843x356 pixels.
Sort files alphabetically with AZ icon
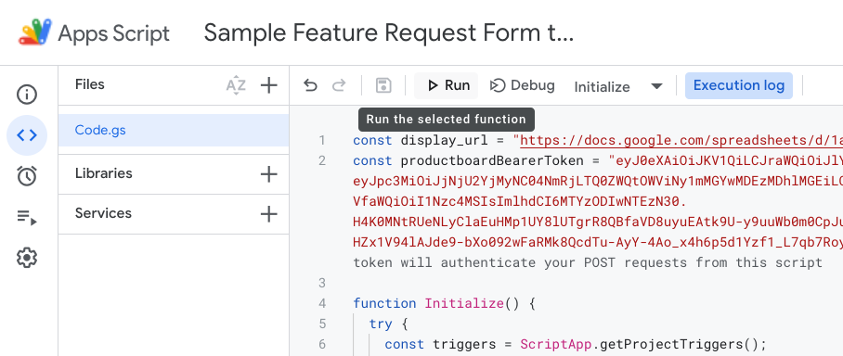(236, 85)
